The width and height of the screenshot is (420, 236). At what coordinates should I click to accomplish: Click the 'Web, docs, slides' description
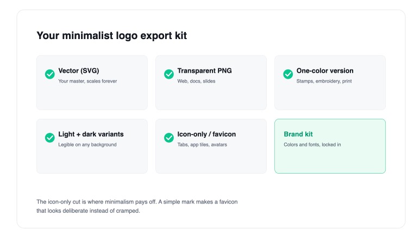coord(196,81)
